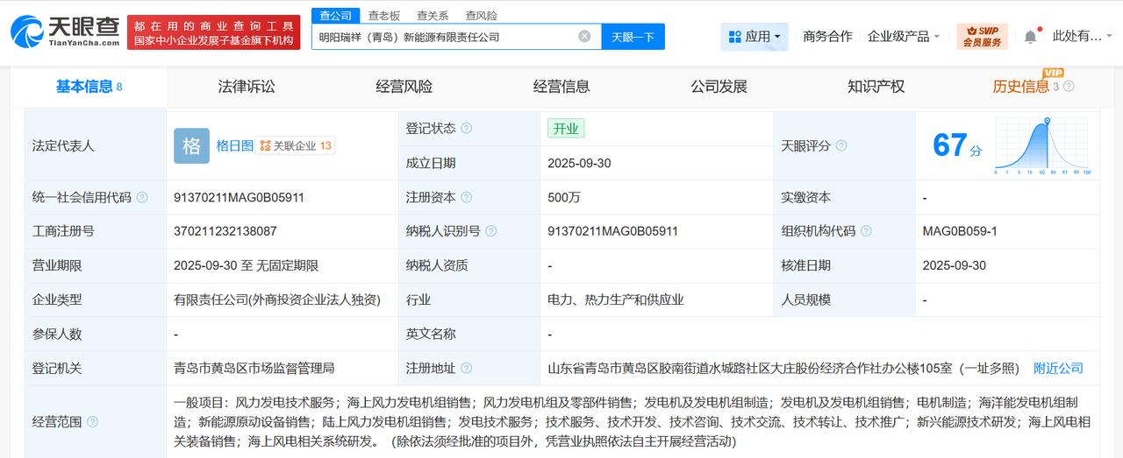Click help icon next to 天眼评分

841,145
